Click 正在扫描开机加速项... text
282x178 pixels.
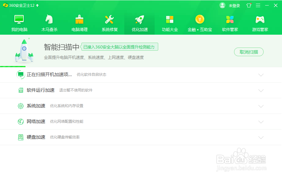tap(49, 75)
